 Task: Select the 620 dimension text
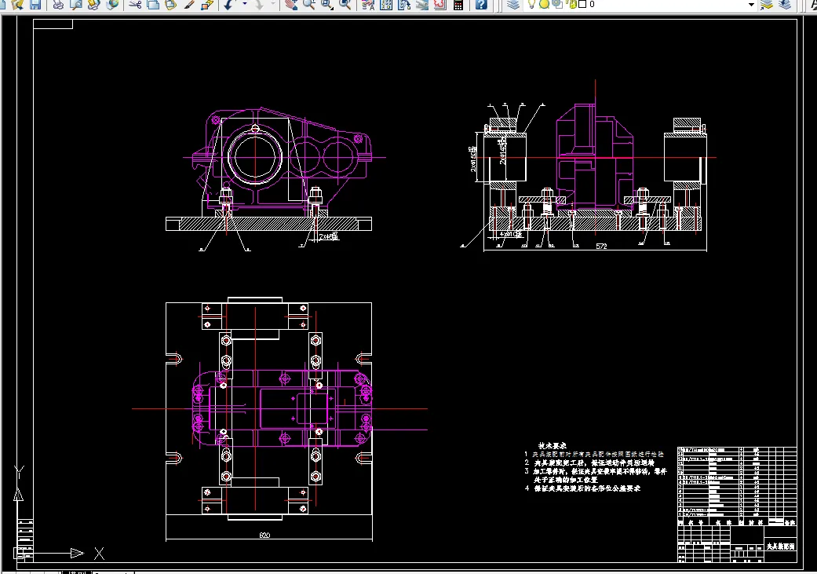pyautogui.click(x=264, y=536)
